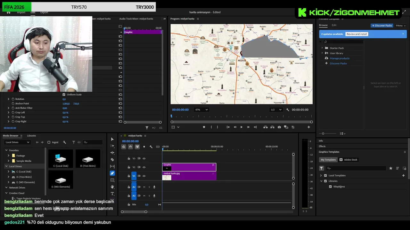410x230 pixels.
Task: Select the Slip tool
Action: [x=112, y=166]
